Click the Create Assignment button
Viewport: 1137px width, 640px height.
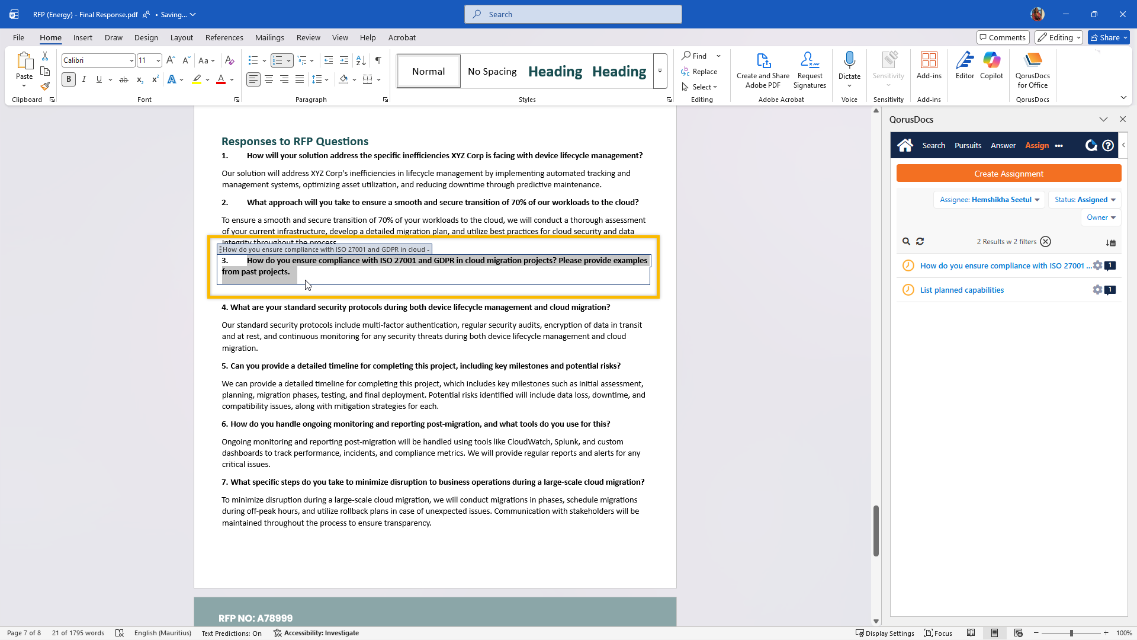[x=1008, y=174]
